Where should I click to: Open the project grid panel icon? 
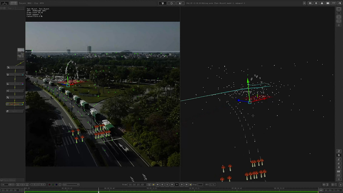coord(13,3)
